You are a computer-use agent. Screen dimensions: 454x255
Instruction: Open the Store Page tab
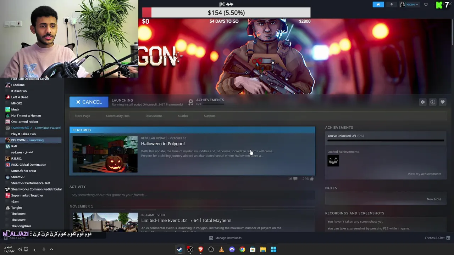[82, 116]
